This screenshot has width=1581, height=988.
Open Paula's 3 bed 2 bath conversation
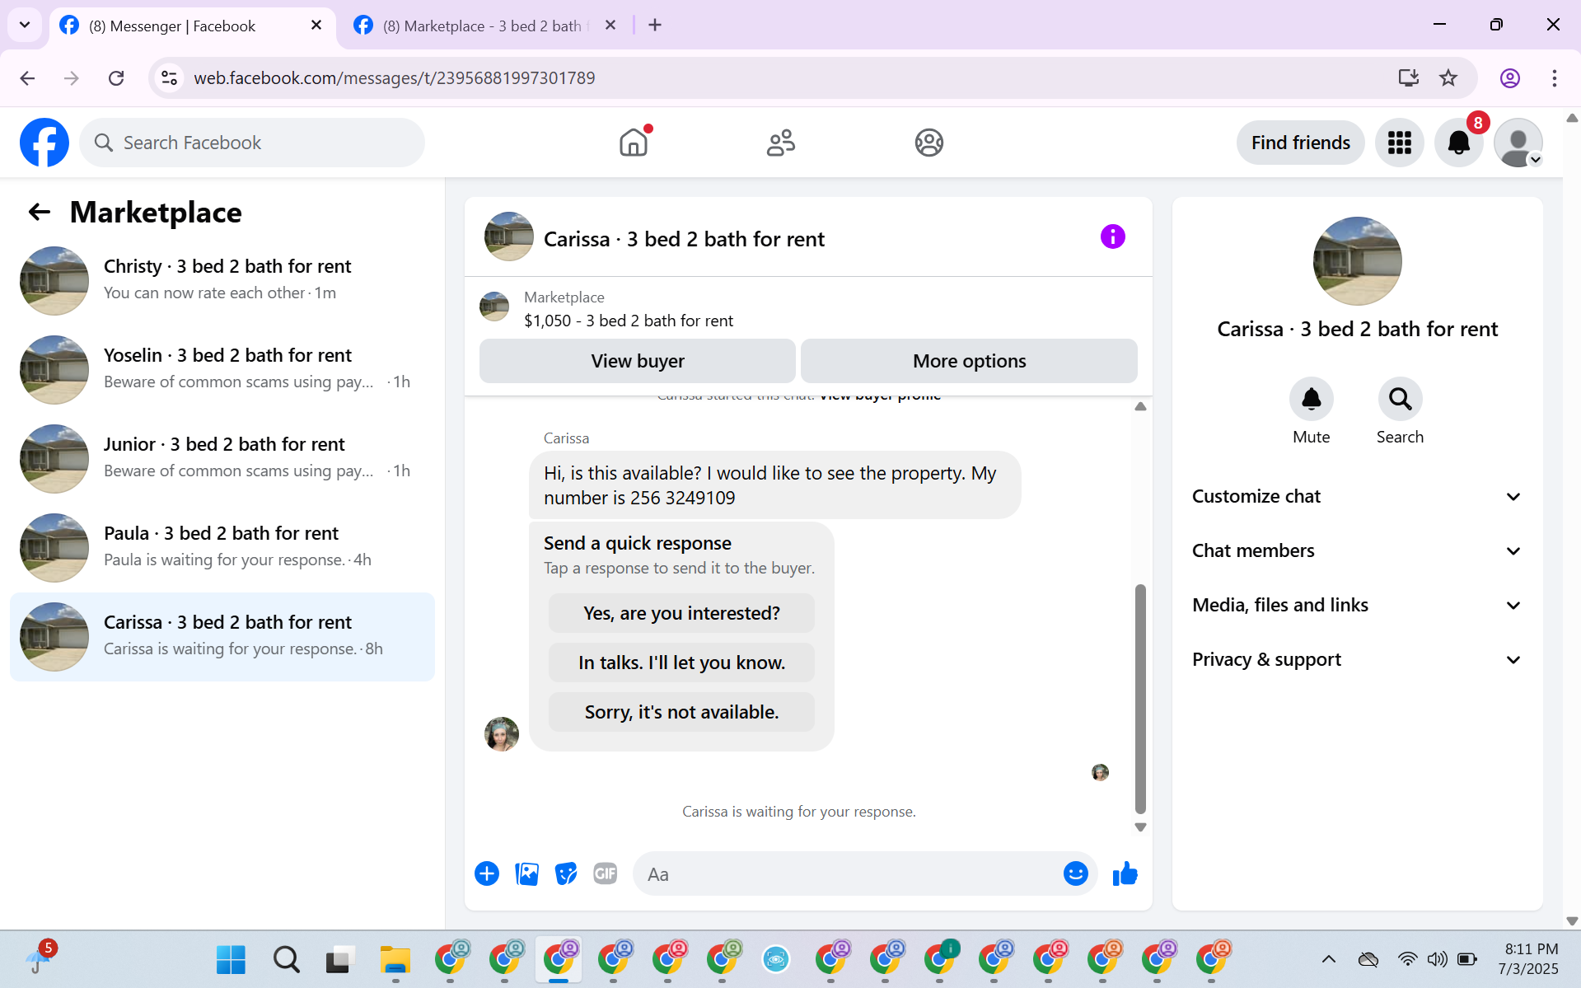[222, 547]
